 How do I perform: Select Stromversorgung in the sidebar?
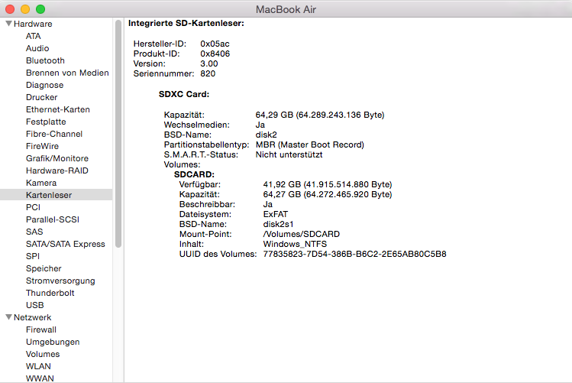point(60,281)
